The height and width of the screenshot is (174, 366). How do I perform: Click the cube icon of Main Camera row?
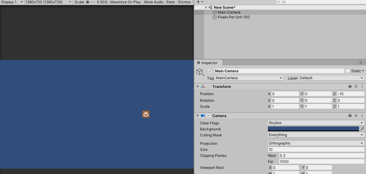(215, 12)
